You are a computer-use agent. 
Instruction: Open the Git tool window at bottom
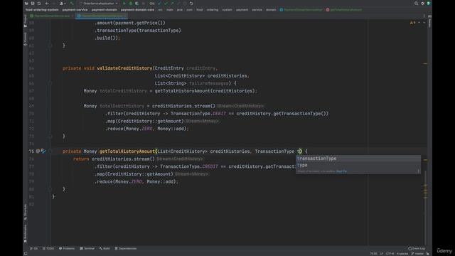(x=34, y=248)
